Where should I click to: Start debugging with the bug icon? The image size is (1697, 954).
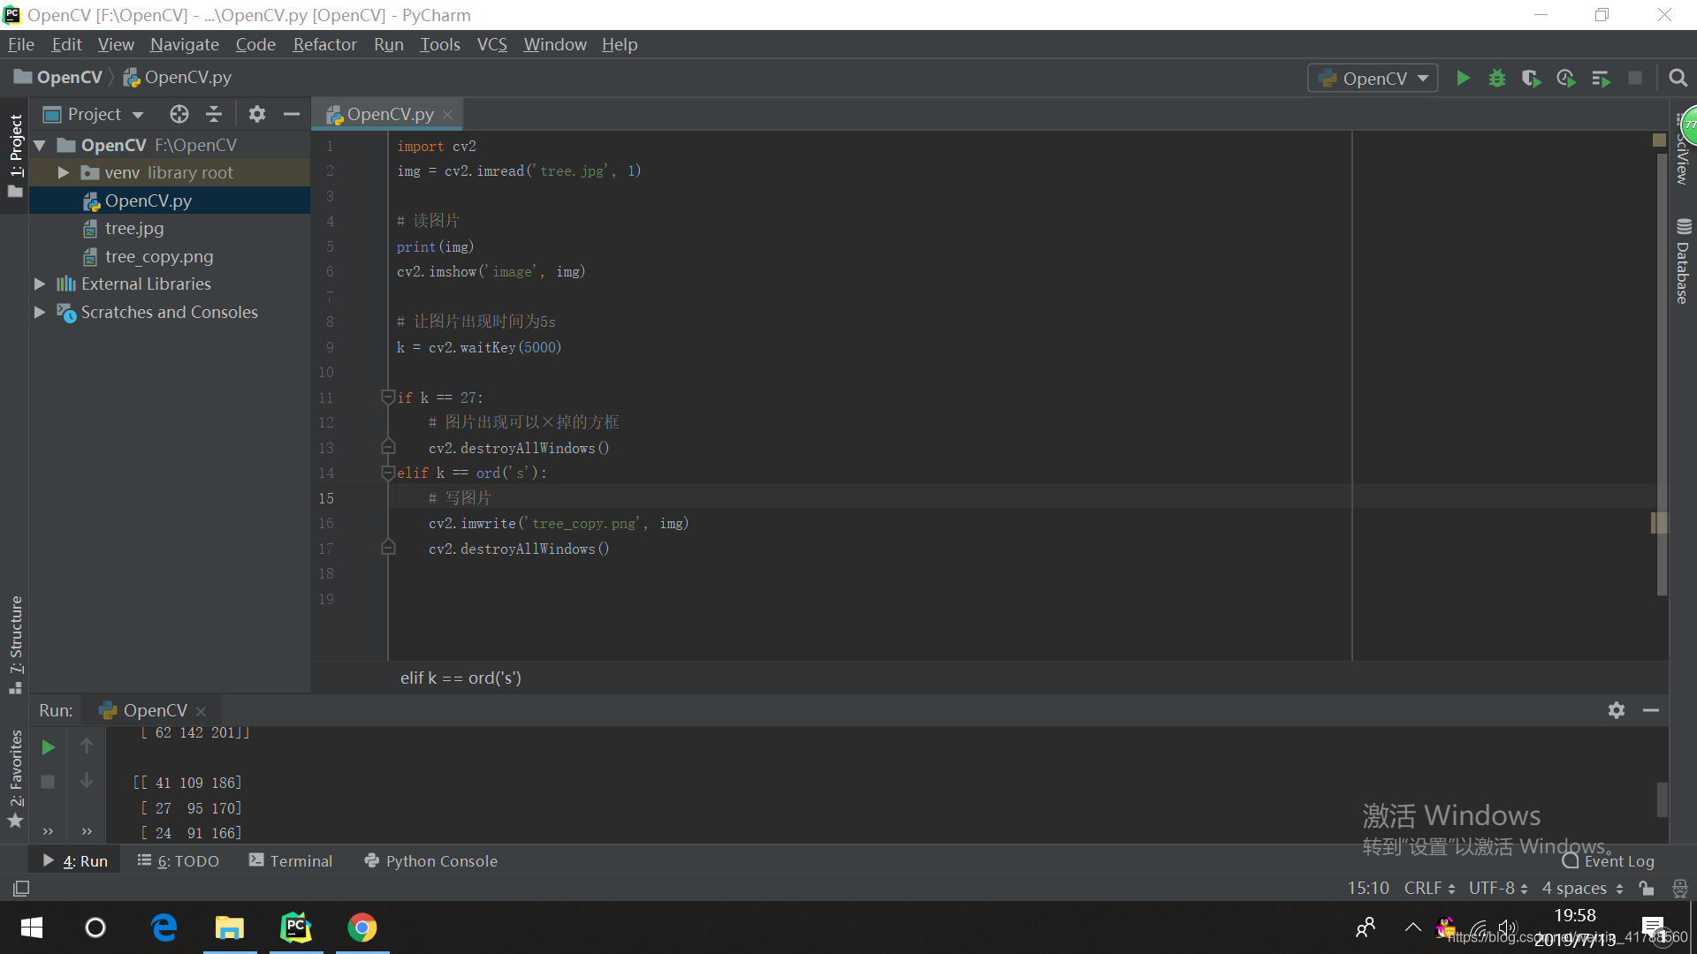coord(1497,78)
